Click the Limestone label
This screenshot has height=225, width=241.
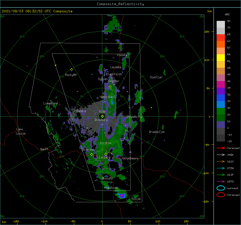[x=51, y=103]
